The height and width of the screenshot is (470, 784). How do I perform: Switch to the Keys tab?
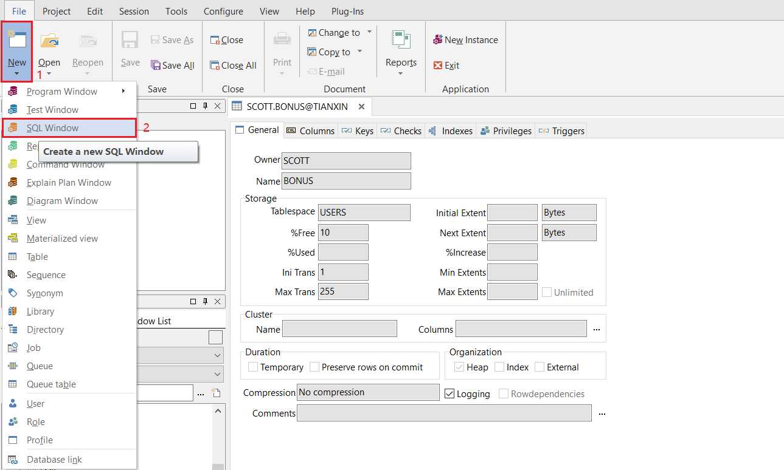(x=358, y=131)
